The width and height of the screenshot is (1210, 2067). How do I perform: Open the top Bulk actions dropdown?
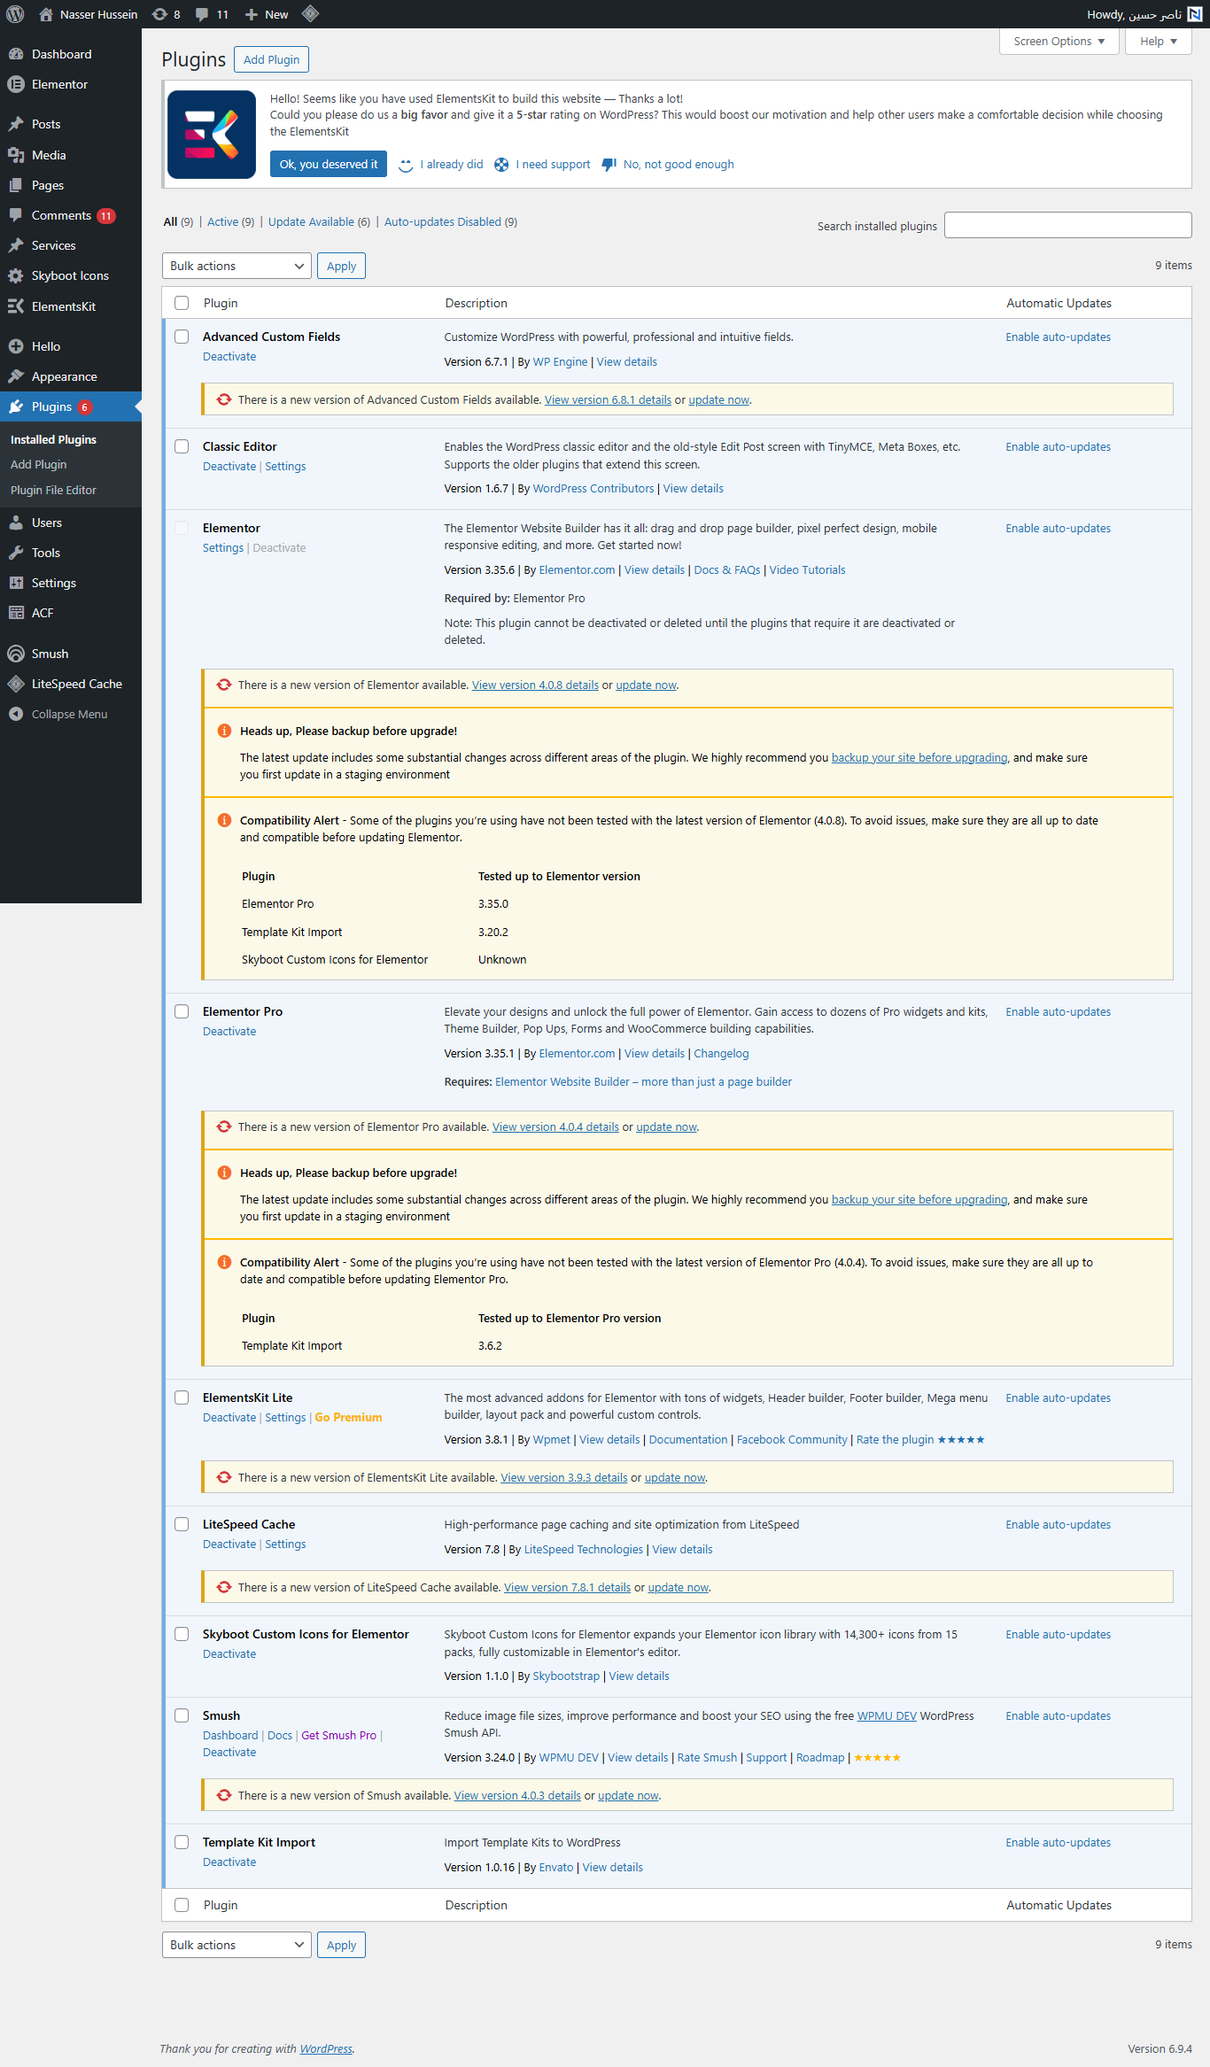237,266
